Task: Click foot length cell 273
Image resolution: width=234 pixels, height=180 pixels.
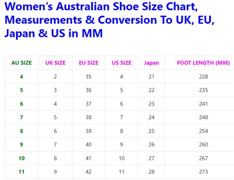Action: click(203, 172)
